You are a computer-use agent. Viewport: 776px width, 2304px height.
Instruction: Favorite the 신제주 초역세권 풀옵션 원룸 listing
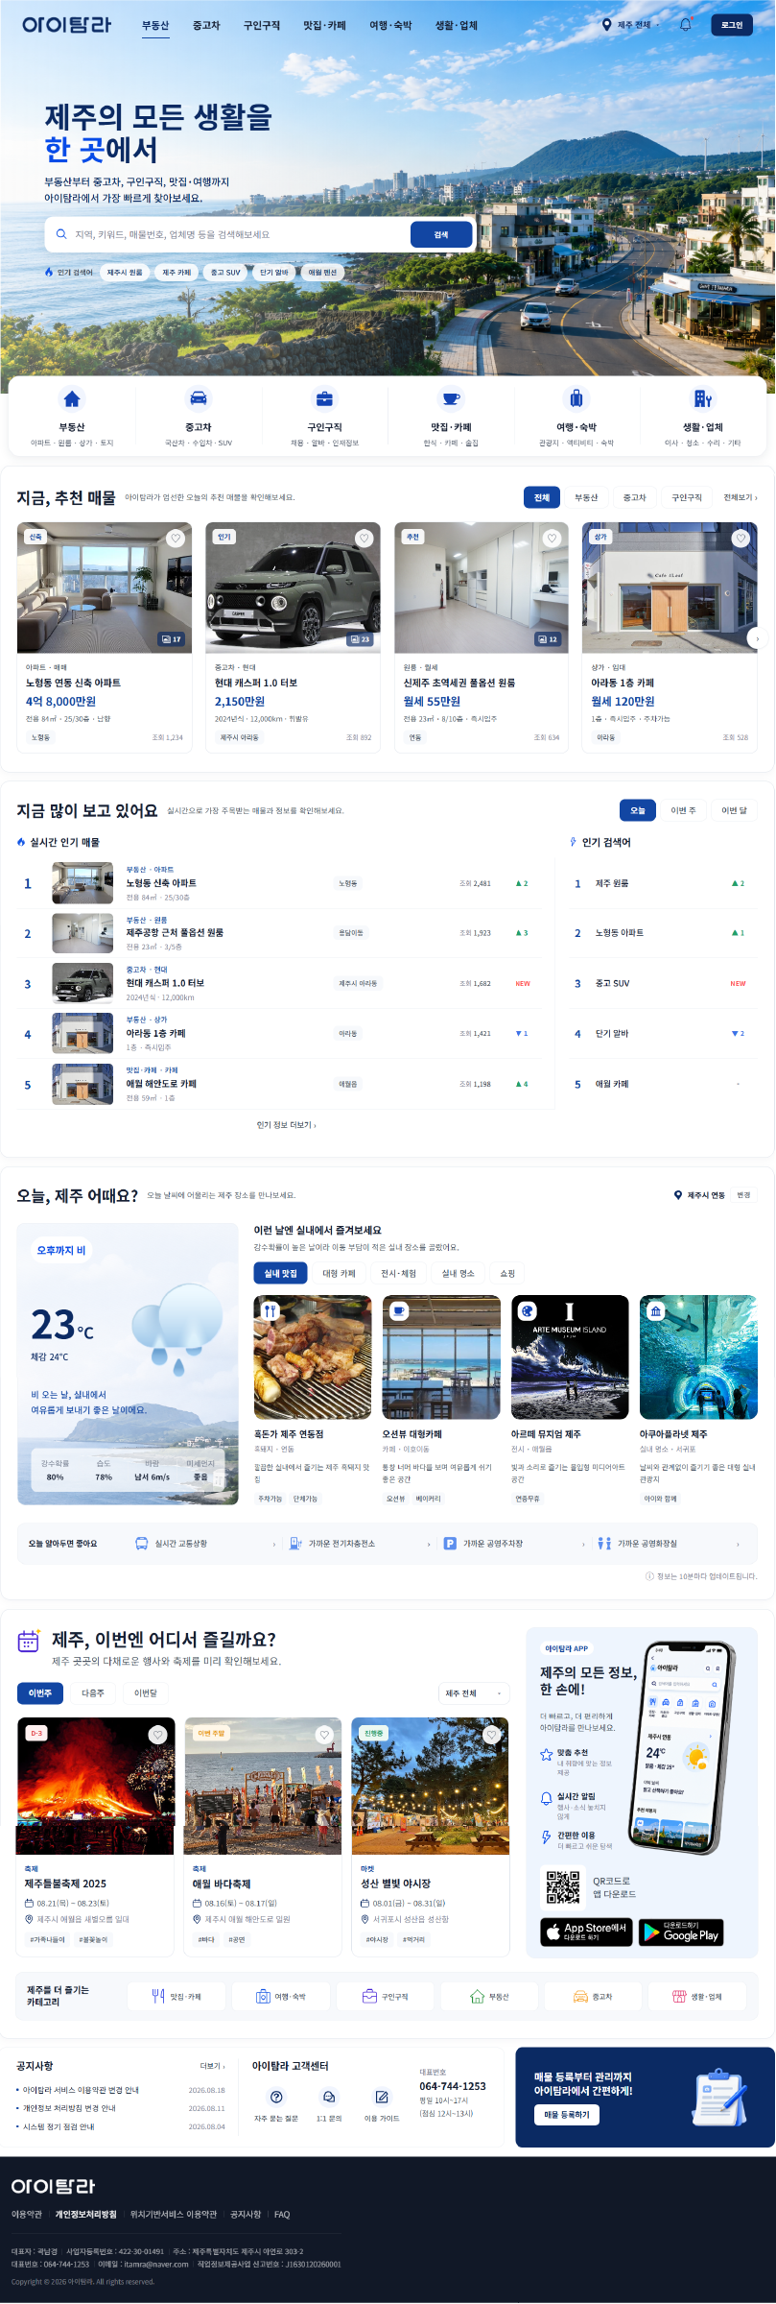[x=552, y=539]
